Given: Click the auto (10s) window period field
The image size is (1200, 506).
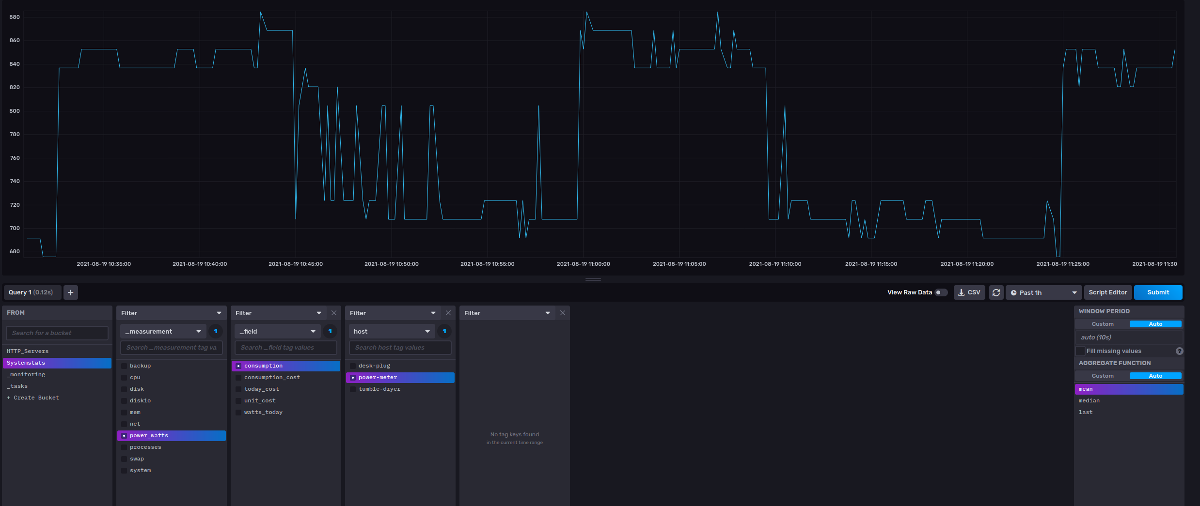Looking at the screenshot, I should pos(1129,337).
